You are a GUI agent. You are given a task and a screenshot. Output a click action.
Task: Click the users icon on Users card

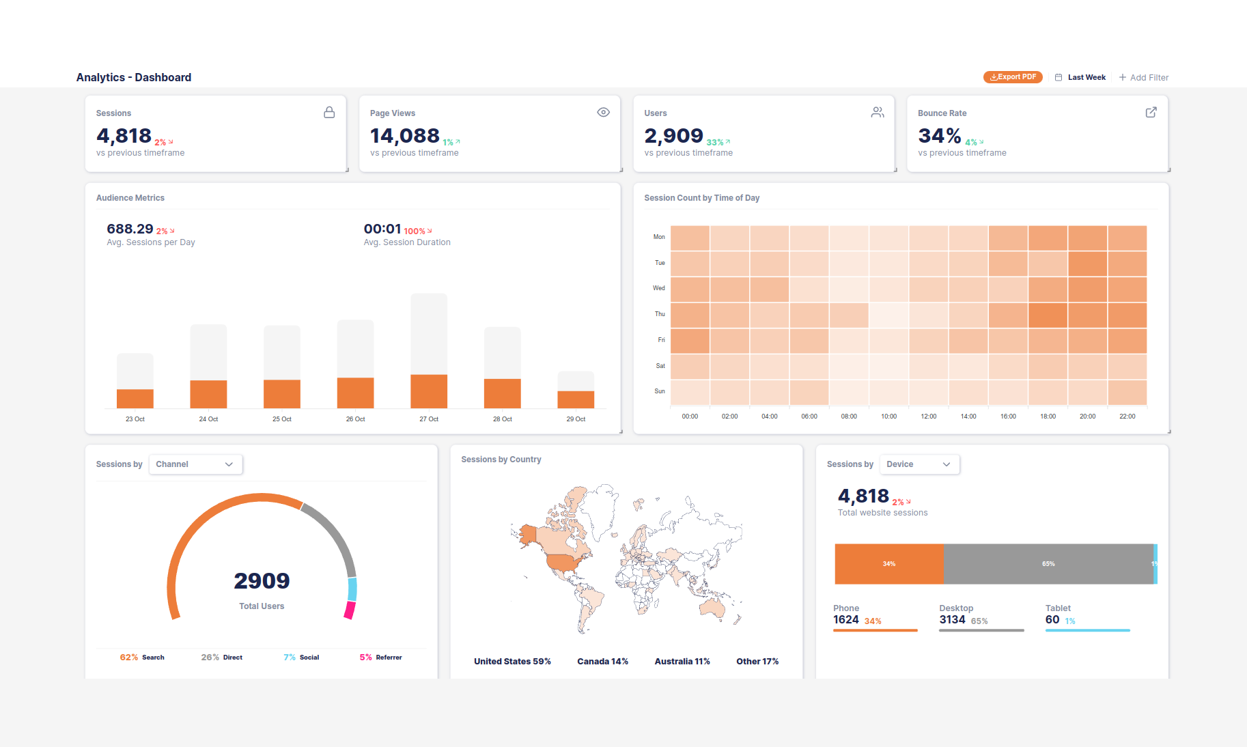click(x=878, y=113)
